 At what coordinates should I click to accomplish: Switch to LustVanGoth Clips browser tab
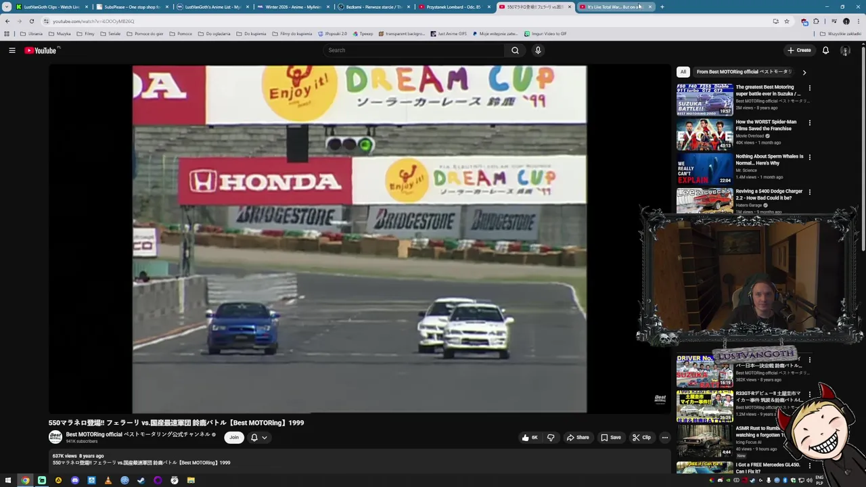click(x=51, y=7)
